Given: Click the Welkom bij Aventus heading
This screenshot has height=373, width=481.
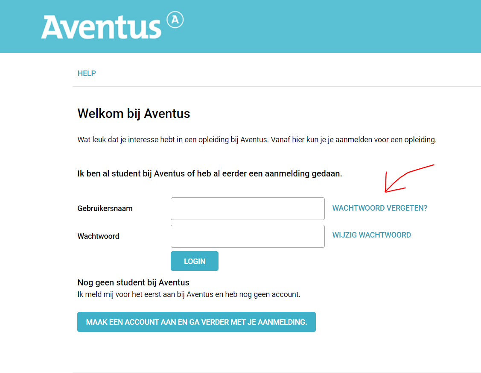Looking at the screenshot, I should coord(134,114).
